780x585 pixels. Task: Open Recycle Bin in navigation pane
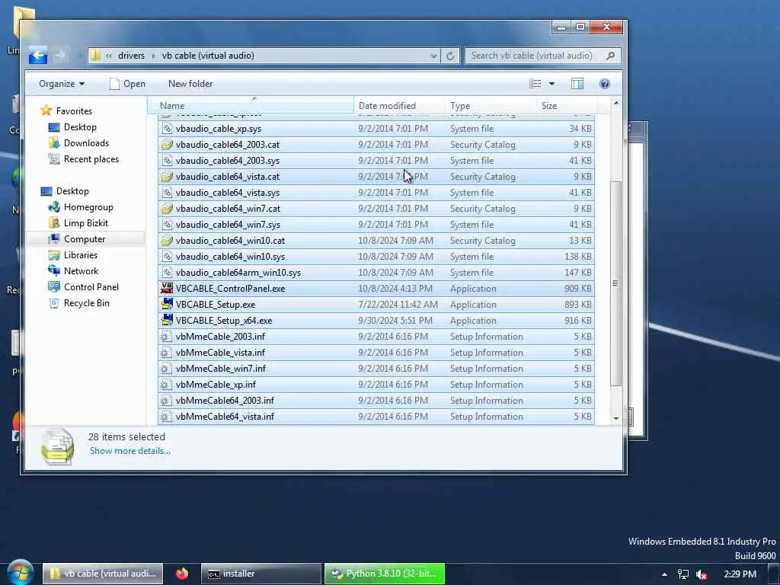point(86,303)
